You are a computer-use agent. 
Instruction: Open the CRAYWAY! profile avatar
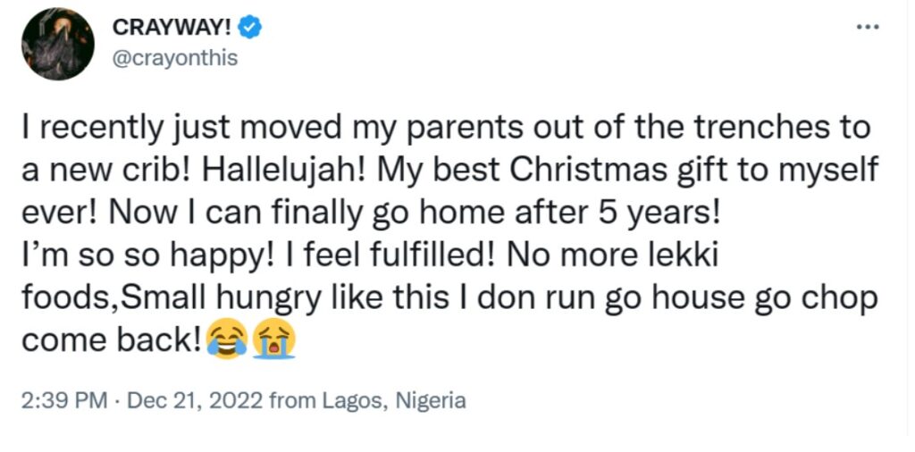tap(58, 45)
